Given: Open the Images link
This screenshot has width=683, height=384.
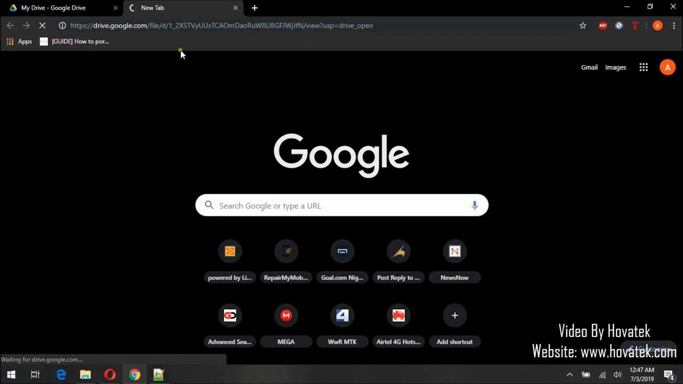Looking at the screenshot, I should point(615,67).
